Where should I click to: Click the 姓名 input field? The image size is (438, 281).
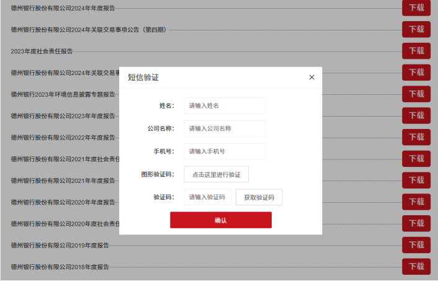[225, 105]
